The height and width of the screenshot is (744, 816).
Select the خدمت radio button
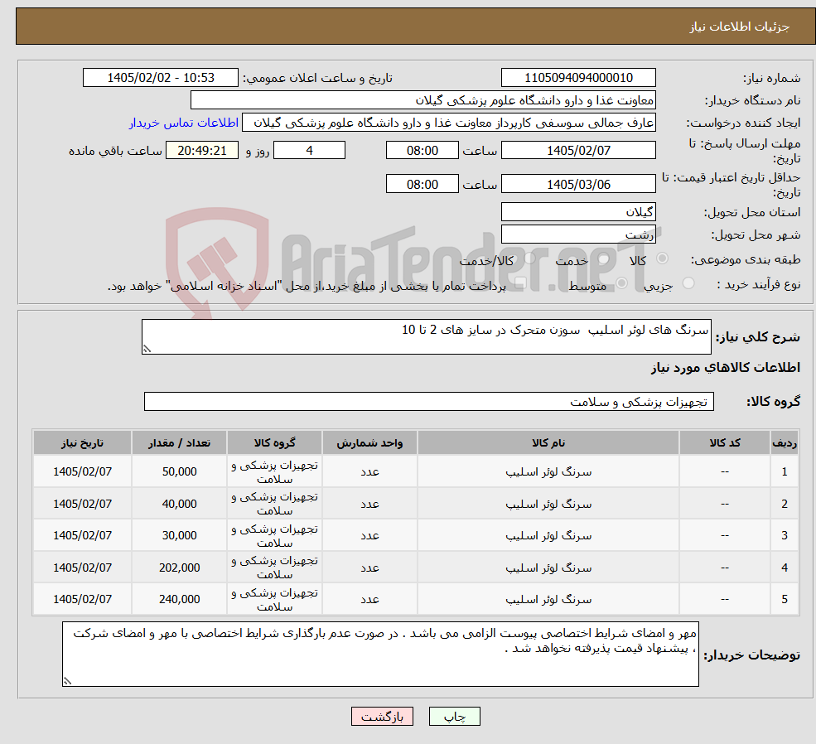(604, 258)
